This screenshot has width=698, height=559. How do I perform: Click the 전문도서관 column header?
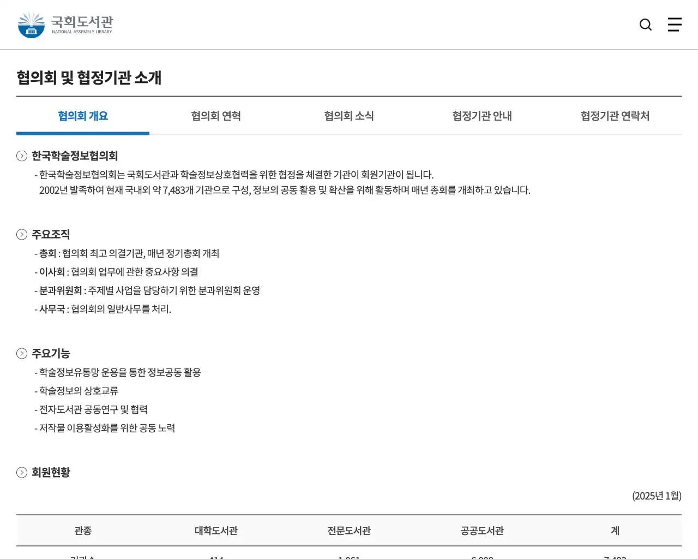click(x=348, y=530)
